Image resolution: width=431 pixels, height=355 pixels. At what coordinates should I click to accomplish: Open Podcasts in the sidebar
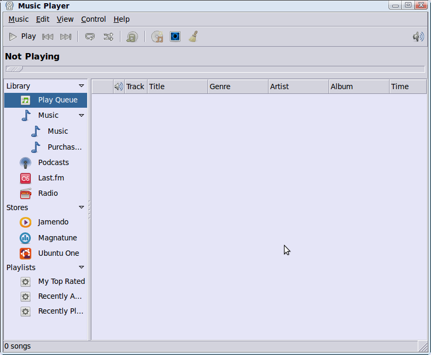point(44,163)
